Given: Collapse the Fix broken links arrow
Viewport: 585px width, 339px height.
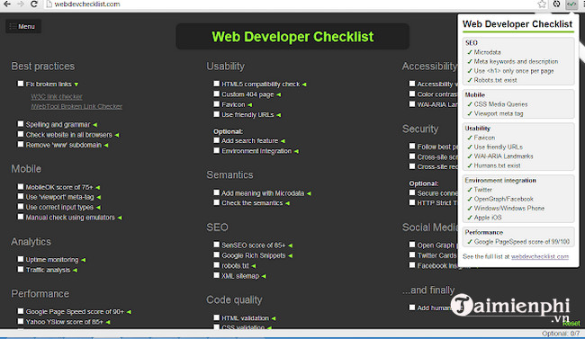Looking at the screenshot, I should [76, 85].
